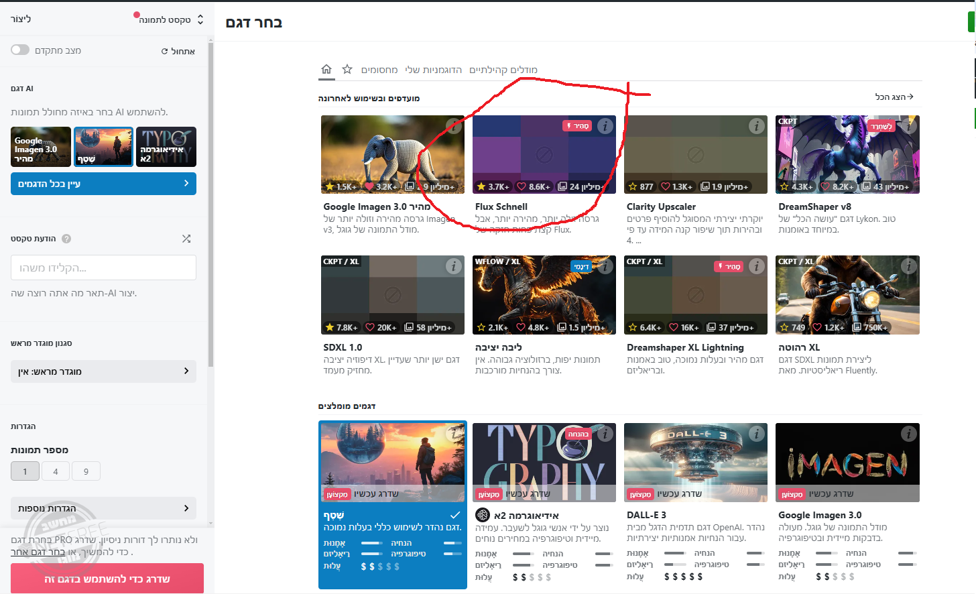
Task: Select Google Imagen 3.0 thumbnail in left panel
Action: [41, 147]
